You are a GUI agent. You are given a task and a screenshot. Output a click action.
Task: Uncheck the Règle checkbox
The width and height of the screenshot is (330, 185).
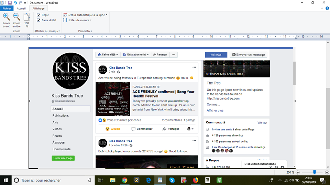tap(39, 15)
